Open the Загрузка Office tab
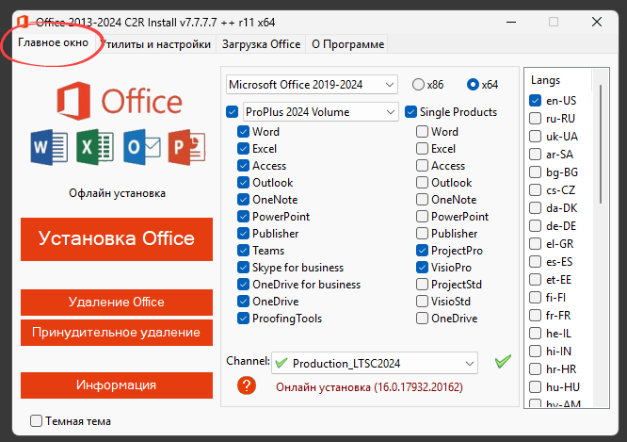This screenshot has height=442, width=627. click(261, 44)
